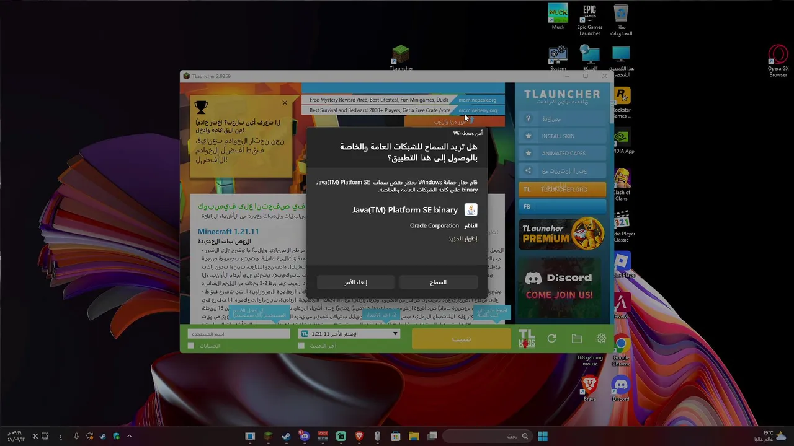Open the mc.minepeak.org server link

[477, 100]
